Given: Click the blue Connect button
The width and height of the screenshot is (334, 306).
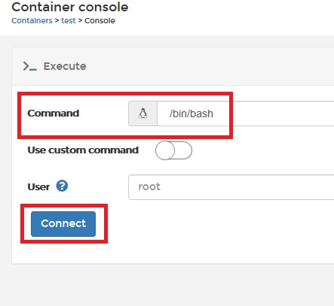Looking at the screenshot, I should click(x=63, y=224).
